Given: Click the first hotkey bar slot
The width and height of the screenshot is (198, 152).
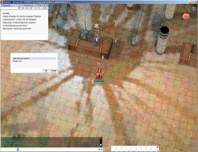Looking at the screenshot, I should [114, 149].
